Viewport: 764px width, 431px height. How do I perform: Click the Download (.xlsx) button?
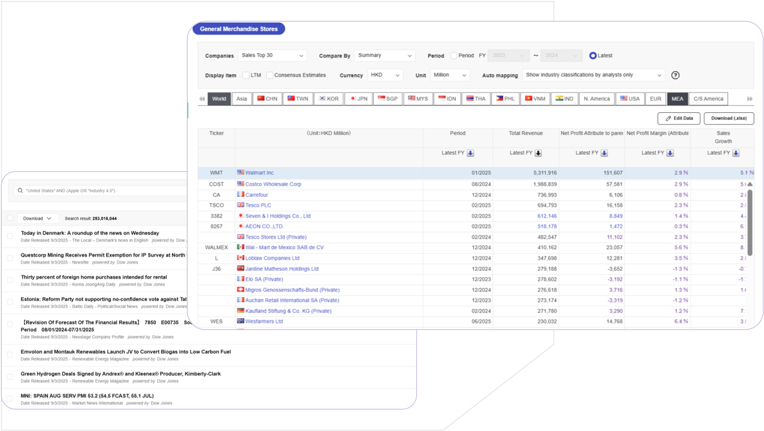click(728, 118)
